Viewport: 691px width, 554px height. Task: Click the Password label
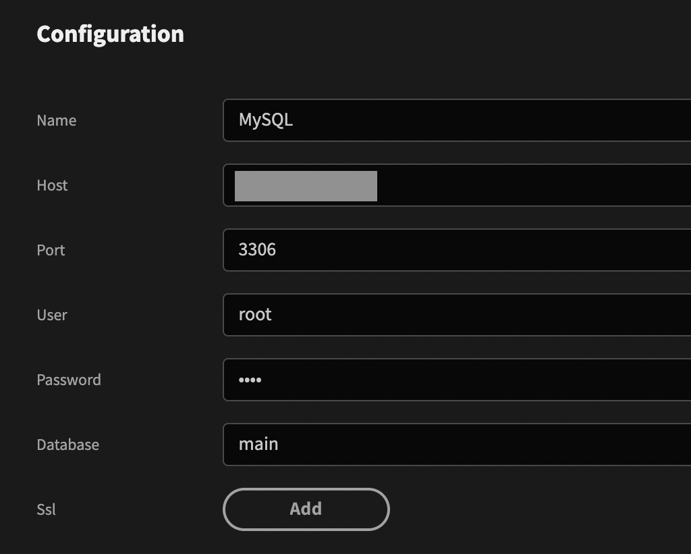coord(68,380)
